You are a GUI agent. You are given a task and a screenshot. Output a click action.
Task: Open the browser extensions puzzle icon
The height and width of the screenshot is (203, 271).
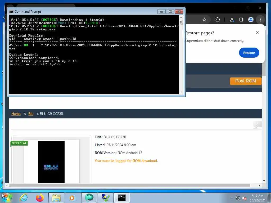218,20
